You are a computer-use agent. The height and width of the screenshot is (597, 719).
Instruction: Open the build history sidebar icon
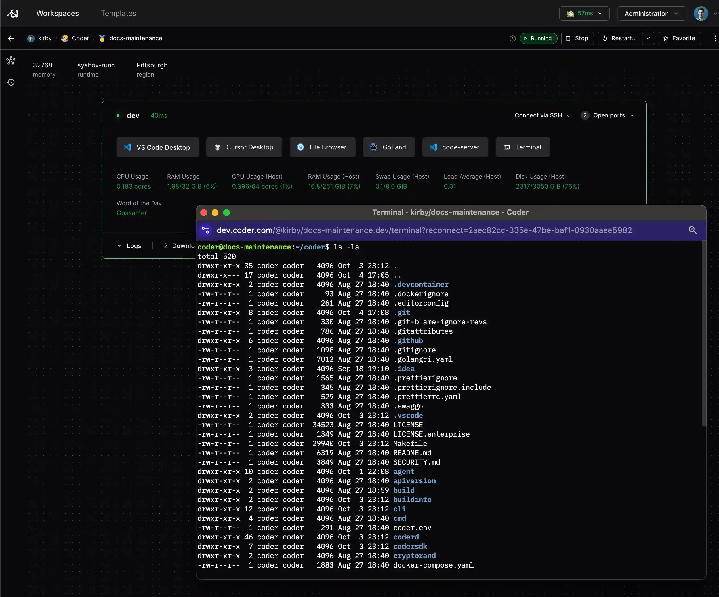coord(11,82)
